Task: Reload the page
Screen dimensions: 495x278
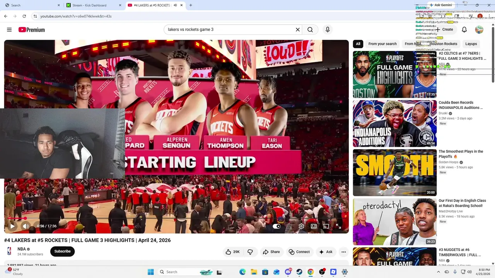Action: [24, 16]
